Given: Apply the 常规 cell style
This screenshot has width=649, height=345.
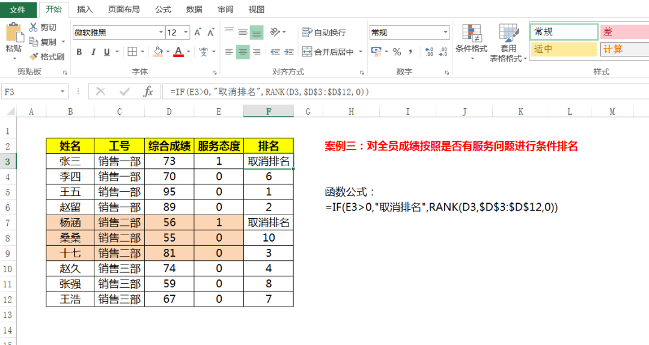Looking at the screenshot, I should coord(564,32).
